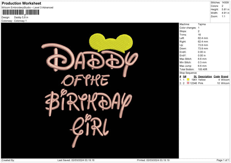This screenshot has height=163, width=231.
Task: Click code 10 in the Pink row
Action: pyautogui.click(x=218, y=83)
